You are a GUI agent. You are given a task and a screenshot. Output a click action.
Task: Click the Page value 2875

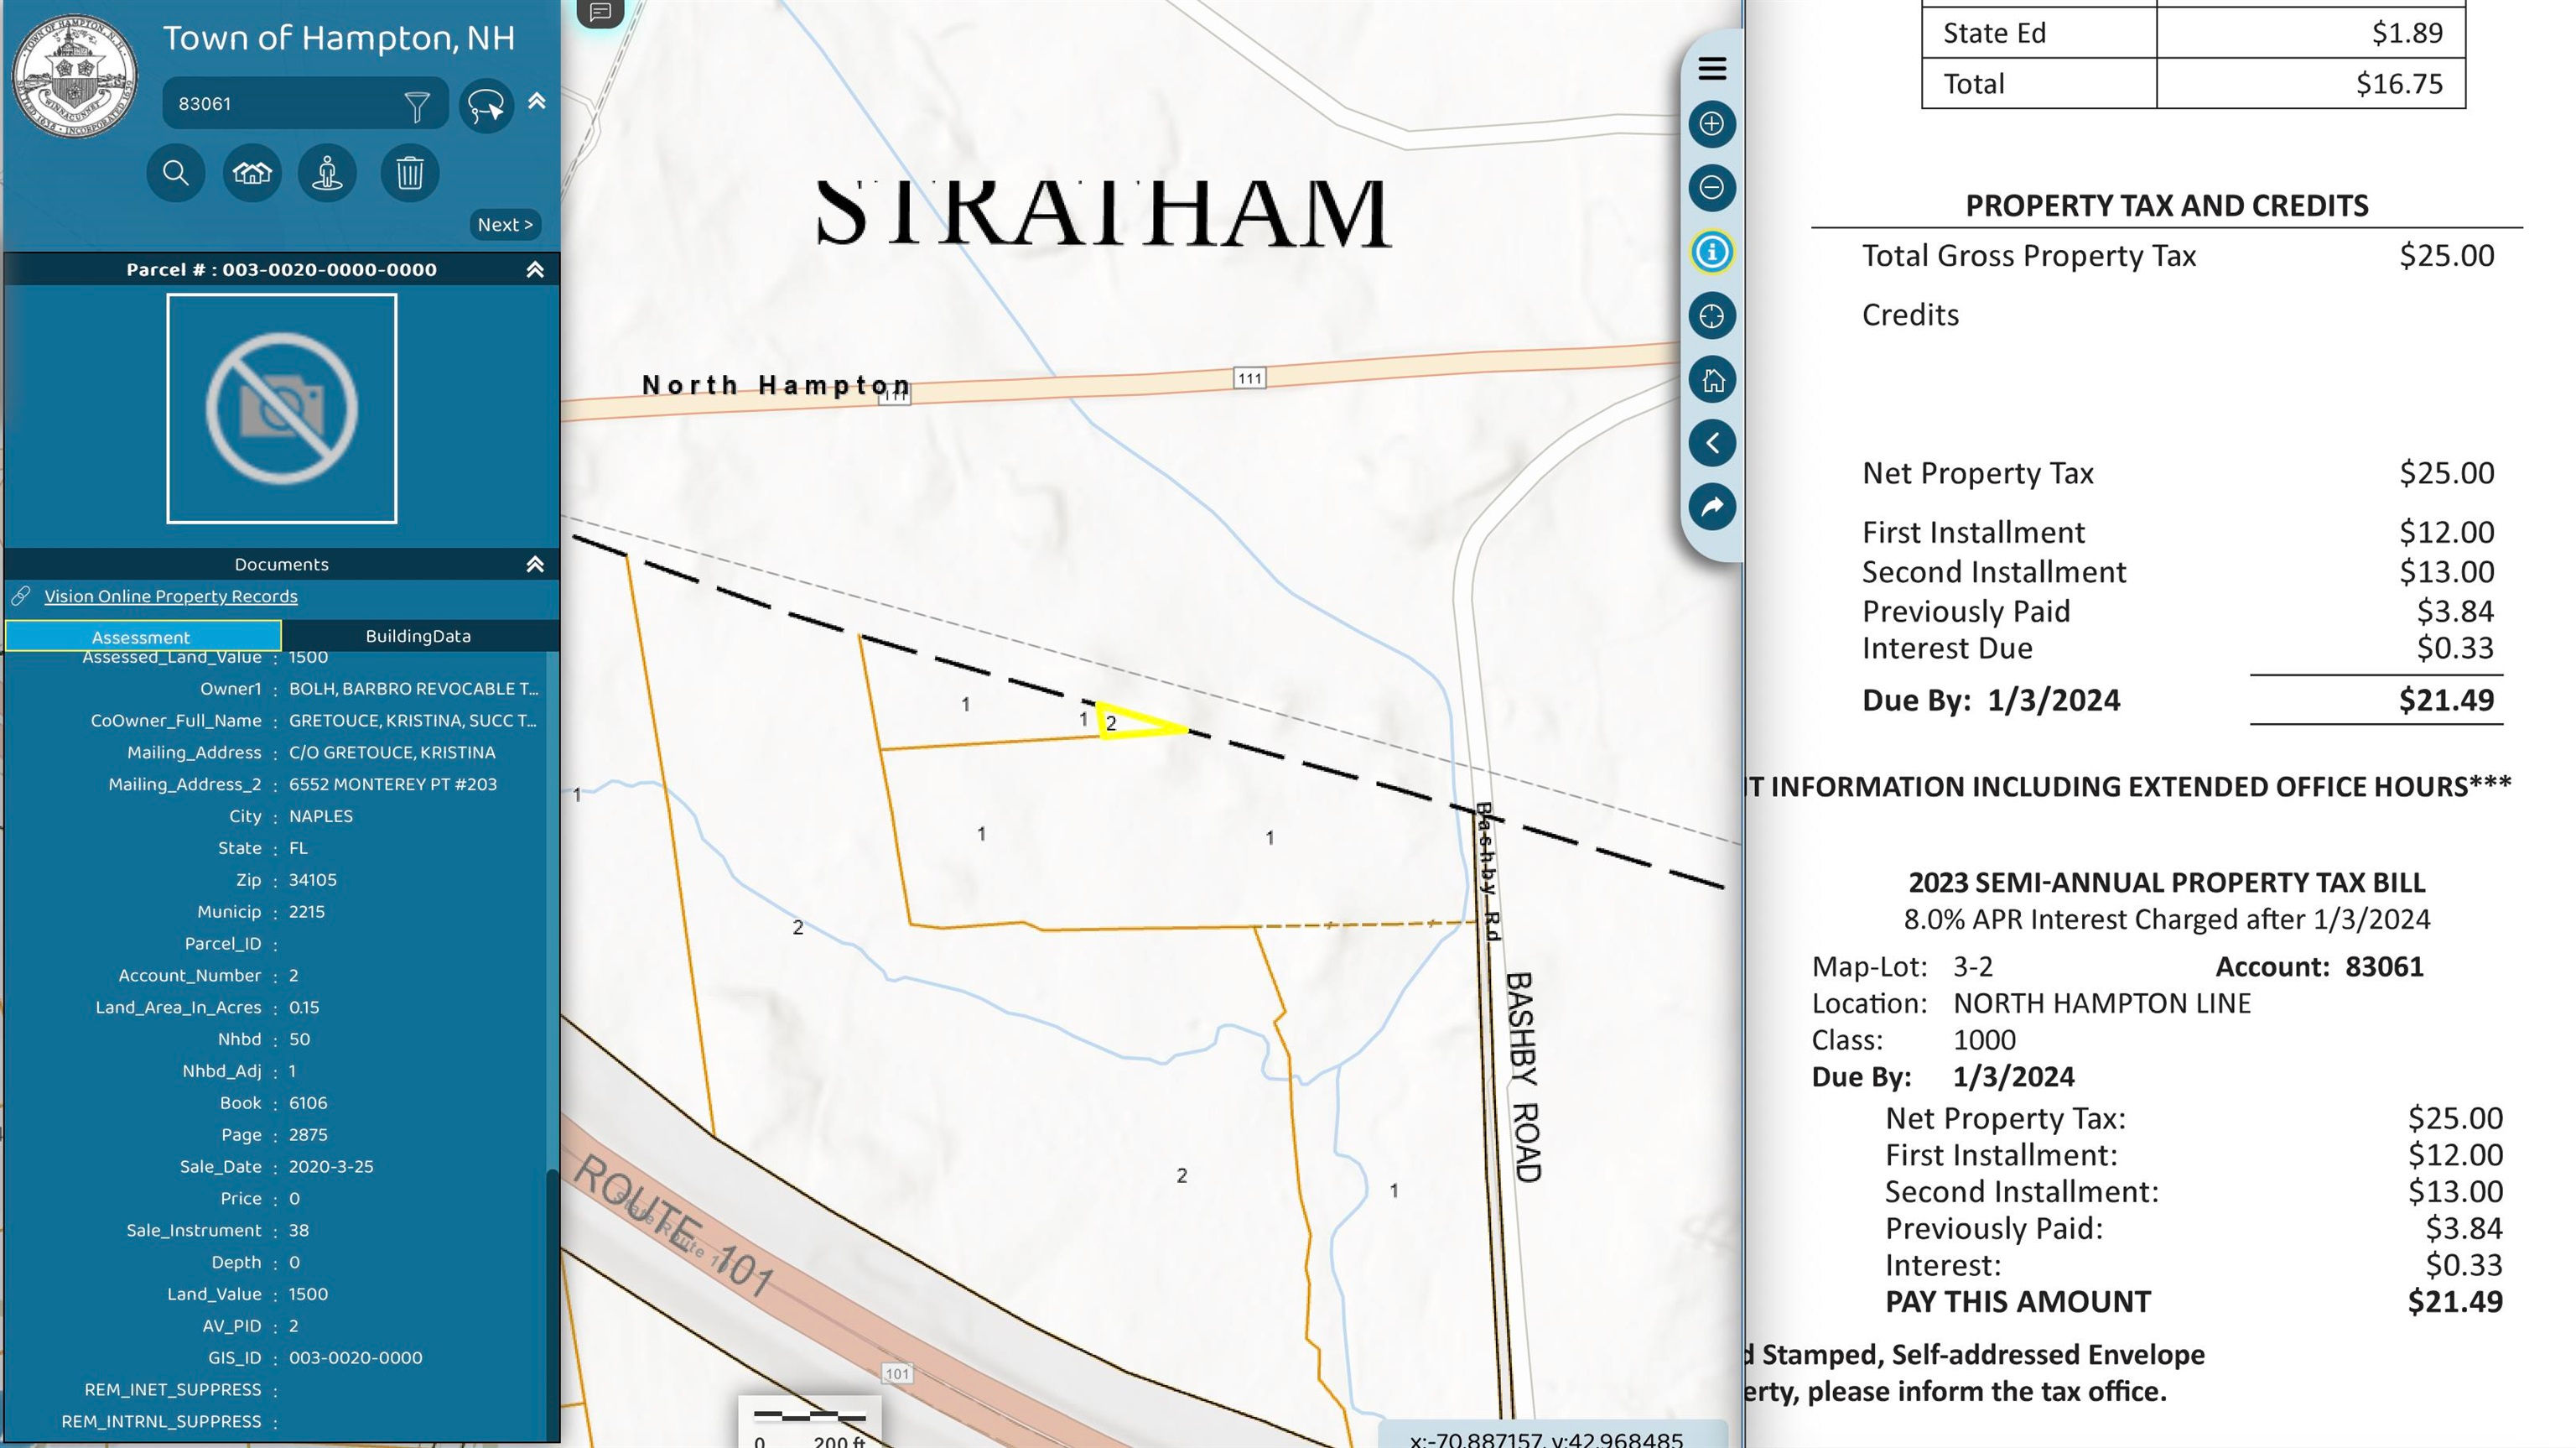[x=308, y=1135]
